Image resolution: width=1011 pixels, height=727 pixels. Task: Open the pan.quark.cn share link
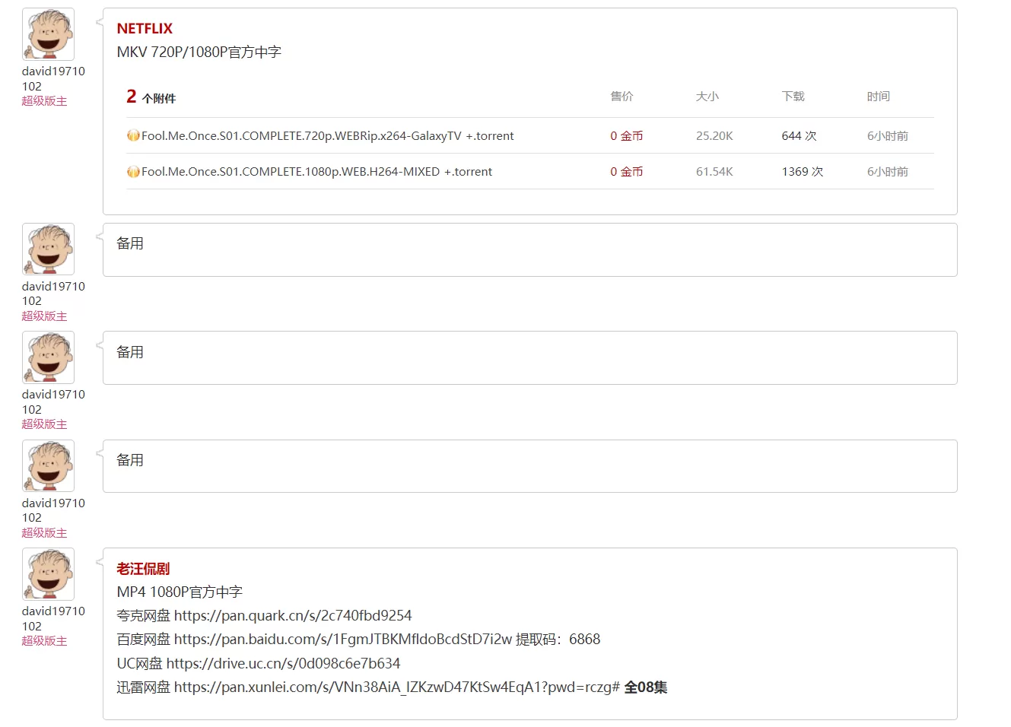(x=292, y=615)
